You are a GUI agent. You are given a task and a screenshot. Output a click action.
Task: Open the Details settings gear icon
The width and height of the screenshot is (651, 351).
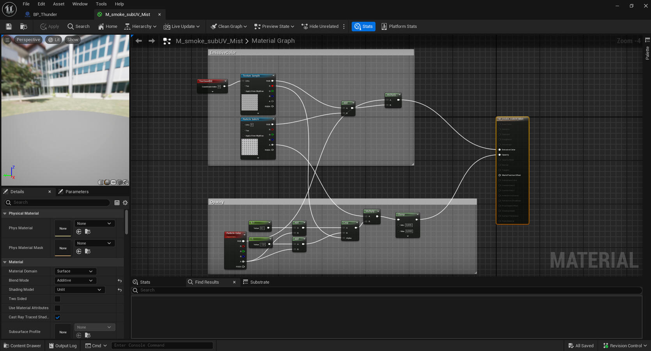click(x=125, y=203)
